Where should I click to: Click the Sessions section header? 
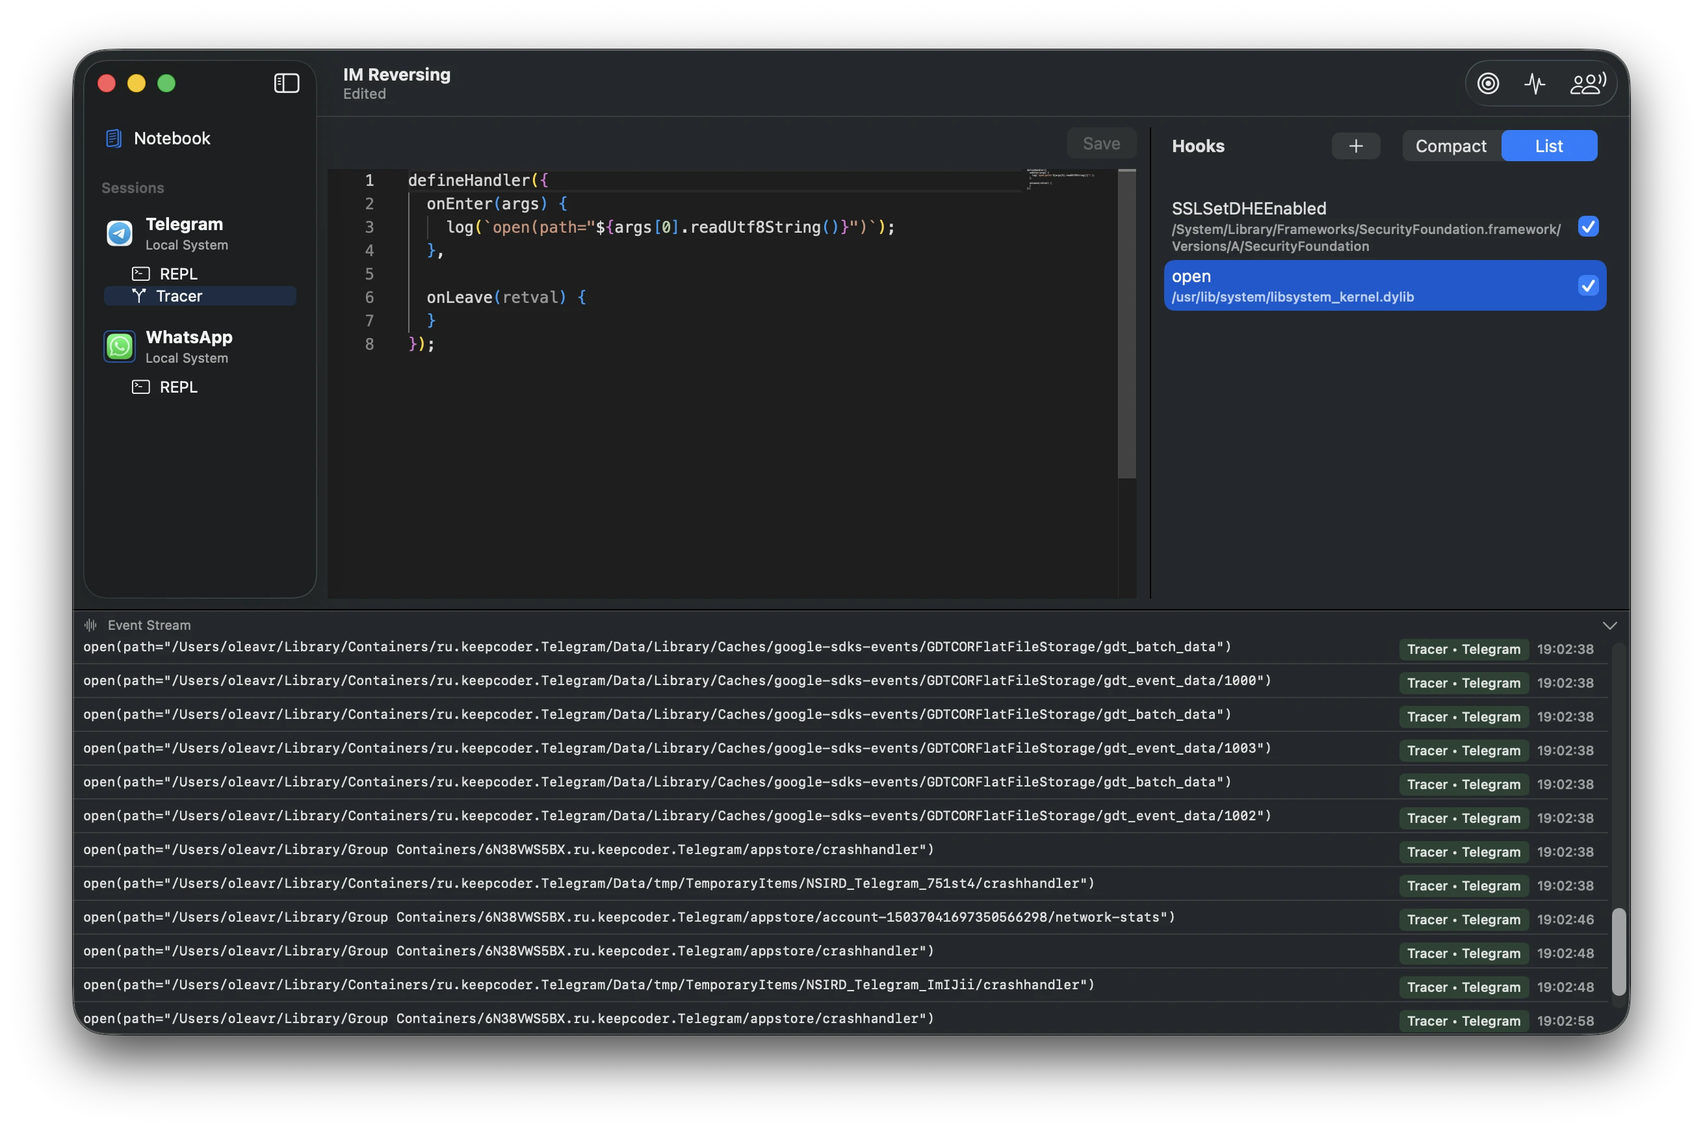tap(133, 188)
